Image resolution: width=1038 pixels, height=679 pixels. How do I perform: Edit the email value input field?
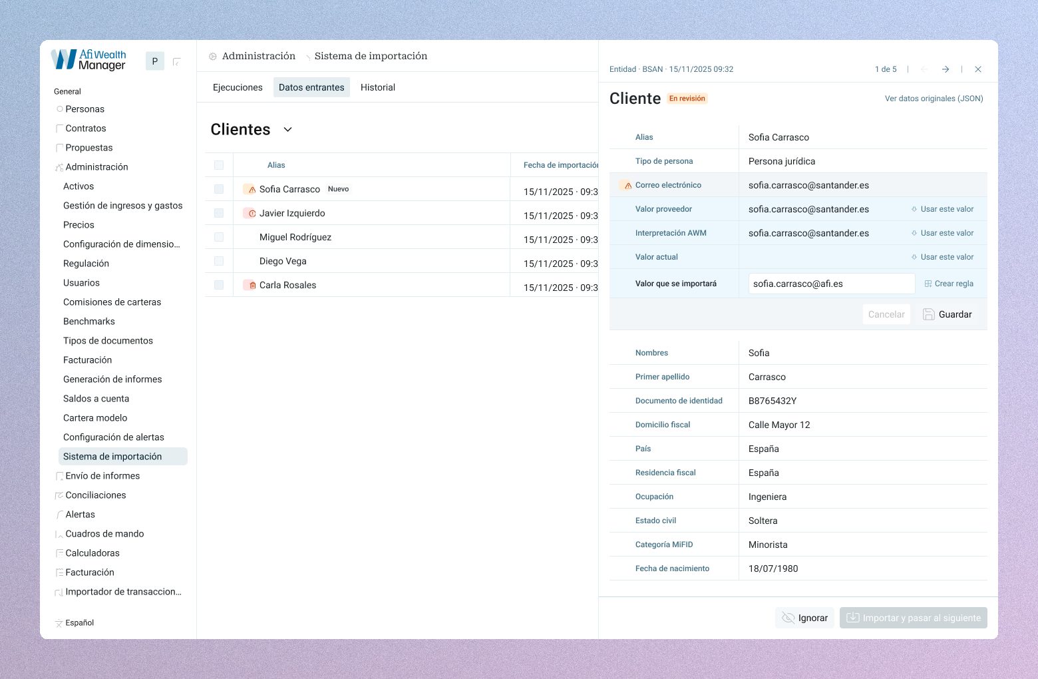(830, 283)
